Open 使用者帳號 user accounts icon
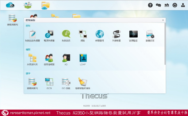 (x=49, y=60)
